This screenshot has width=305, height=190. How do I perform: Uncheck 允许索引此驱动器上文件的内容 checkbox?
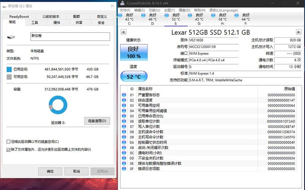[x=8, y=150]
